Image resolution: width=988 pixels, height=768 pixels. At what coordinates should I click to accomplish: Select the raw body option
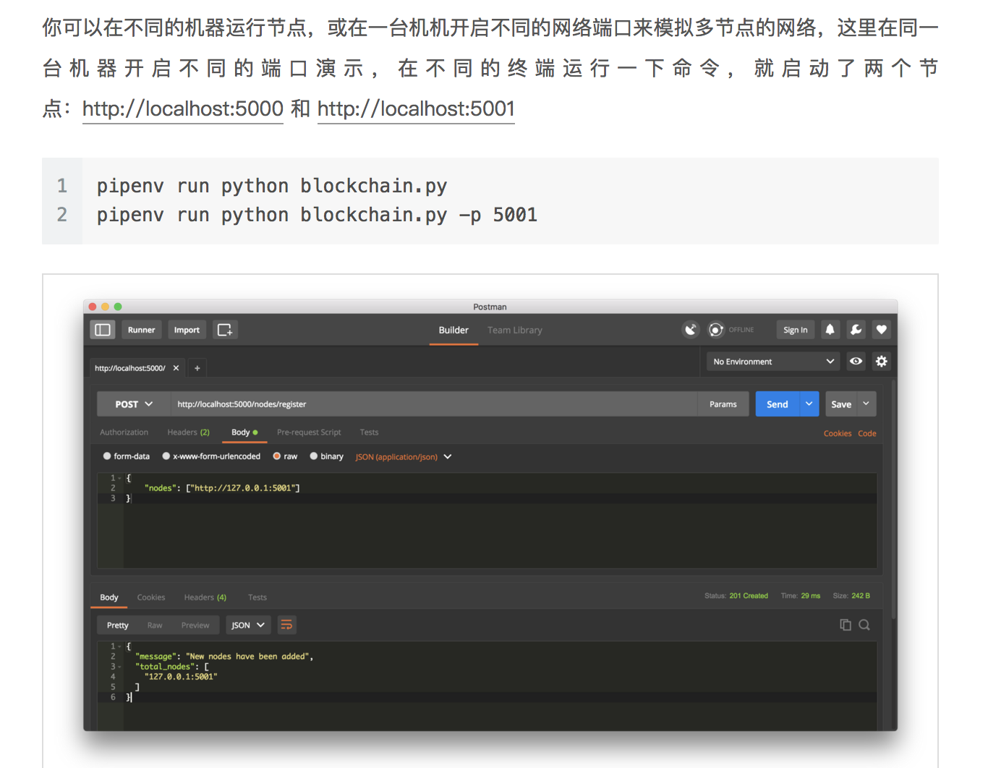(285, 456)
